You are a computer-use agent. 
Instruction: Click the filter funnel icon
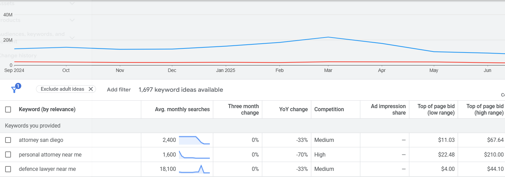[x=14, y=89]
